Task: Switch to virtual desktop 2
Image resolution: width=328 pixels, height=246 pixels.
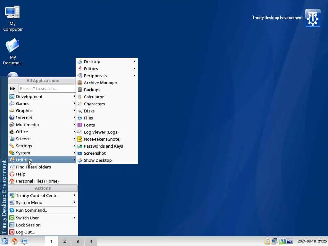Action: (x=65, y=241)
